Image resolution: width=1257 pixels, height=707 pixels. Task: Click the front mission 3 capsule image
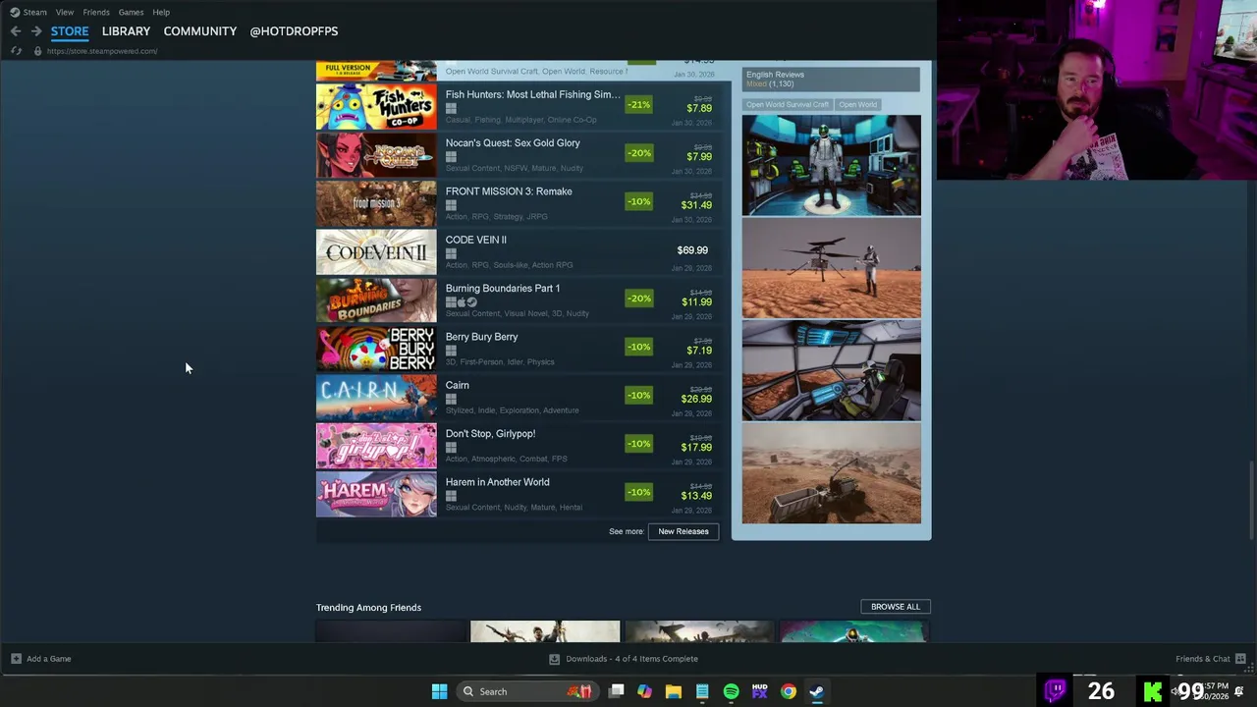point(376,204)
